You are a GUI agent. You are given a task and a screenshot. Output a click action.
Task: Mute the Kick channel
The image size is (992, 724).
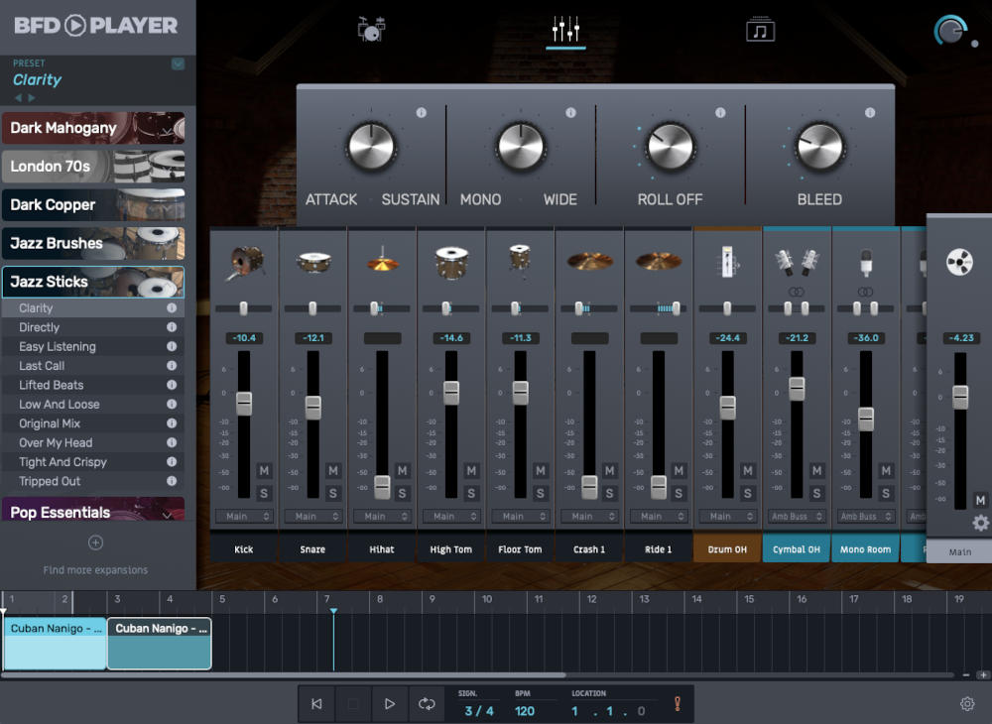pyautogui.click(x=264, y=471)
